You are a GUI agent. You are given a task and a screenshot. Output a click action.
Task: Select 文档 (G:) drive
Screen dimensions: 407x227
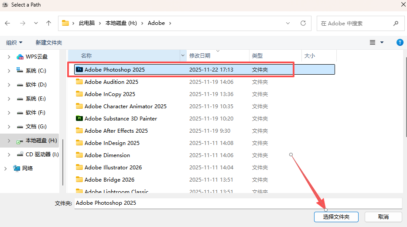click(x=31, y=127)
